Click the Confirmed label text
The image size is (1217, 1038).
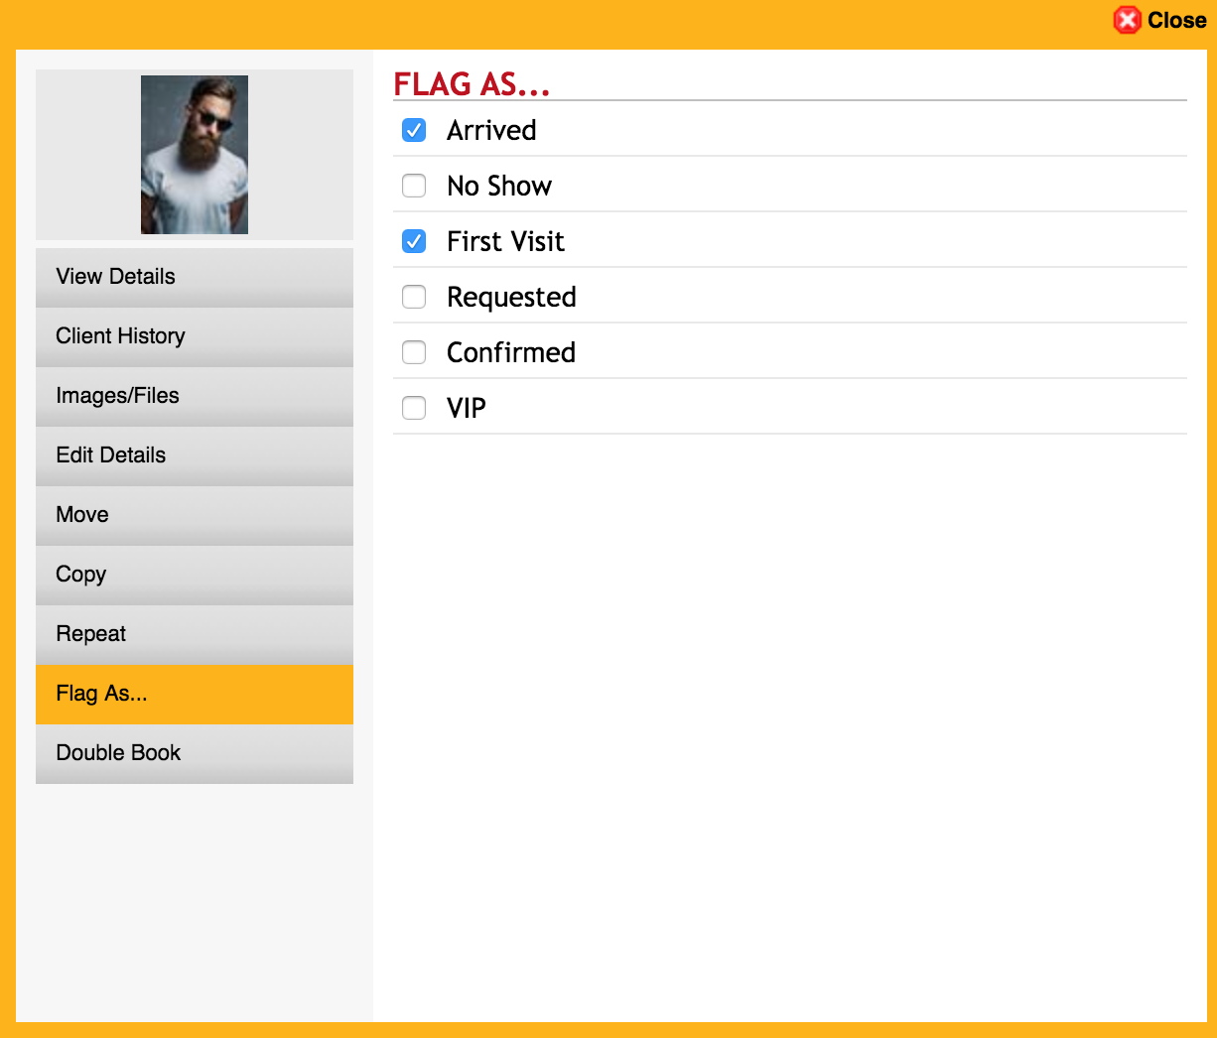pos(511,352)
